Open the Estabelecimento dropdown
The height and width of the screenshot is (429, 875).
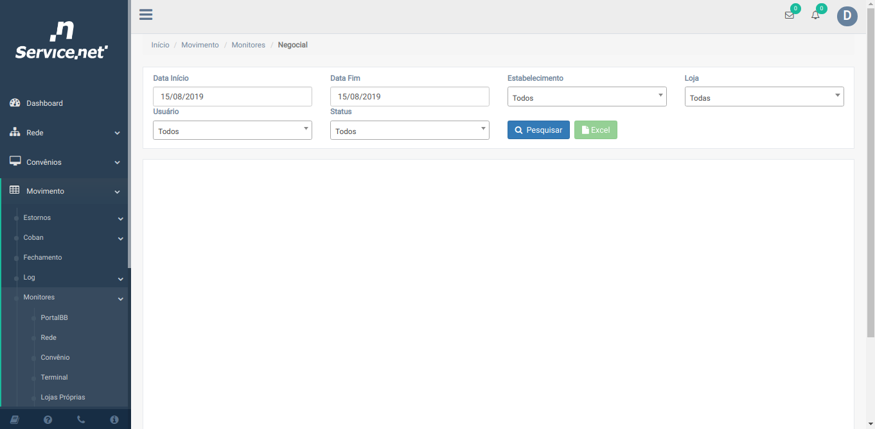tap(587, 97)
